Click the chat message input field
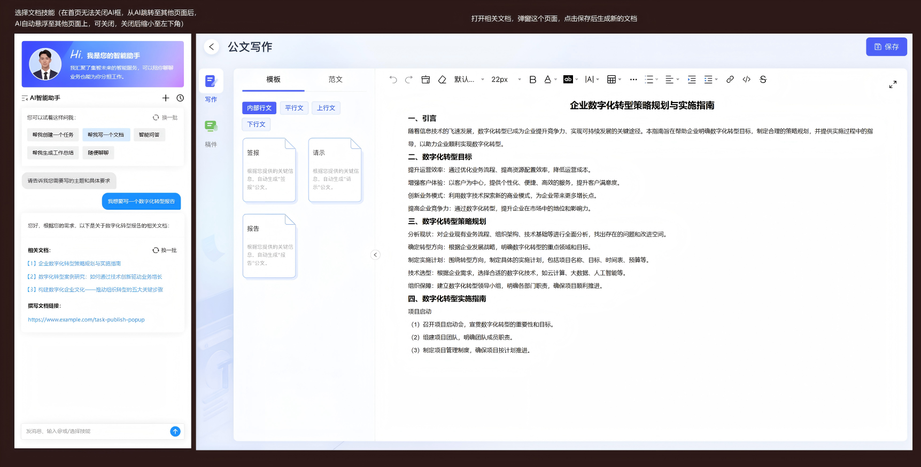 click(x=95, y=431)
